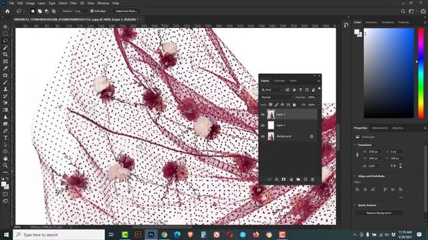This screenshot has height=240, width=428.
Task: Select the Pen tool
Action: point(5,131)
